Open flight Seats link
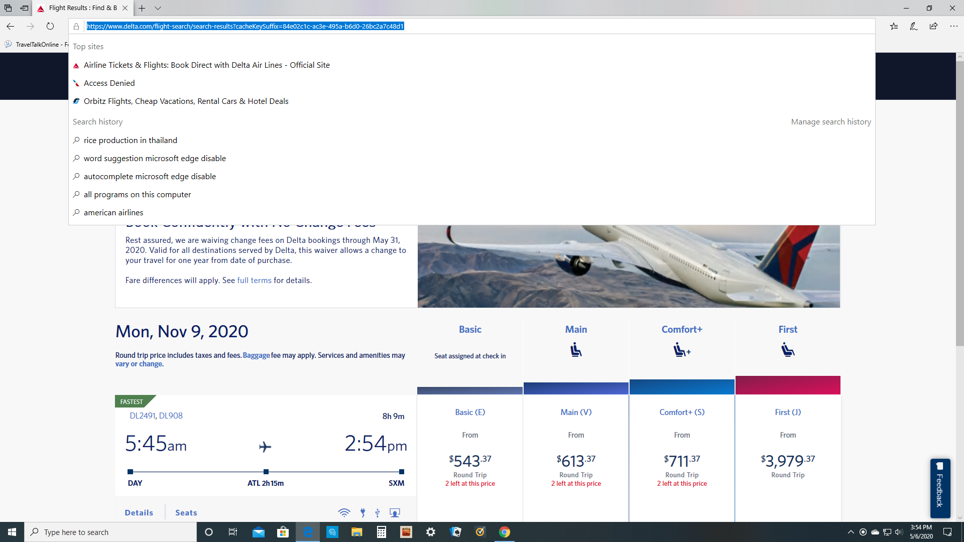Image resolution: width=964 pixels, height=542 pixels. coord(186,512)
